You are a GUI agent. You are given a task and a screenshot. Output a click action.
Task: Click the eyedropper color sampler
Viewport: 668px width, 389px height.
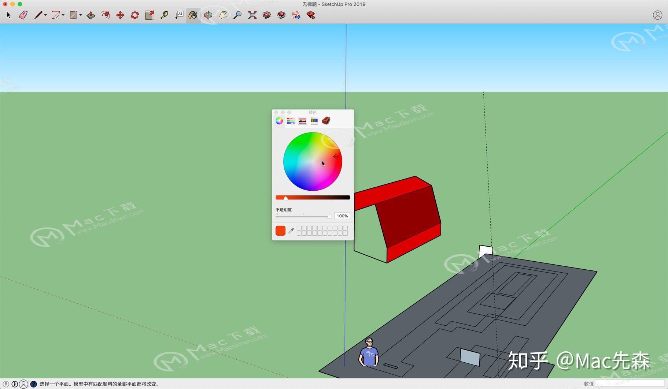(291, 231)
